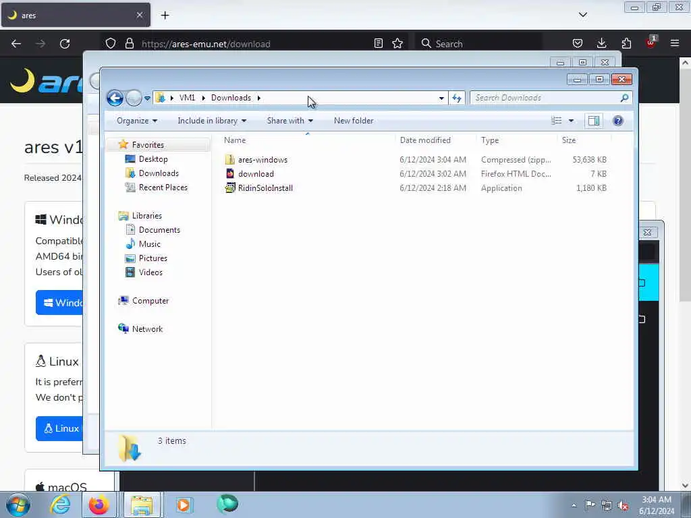Change view icon in Explorer toolbar
This screenshot has height=518, width=691.
(x=556, y=121)
